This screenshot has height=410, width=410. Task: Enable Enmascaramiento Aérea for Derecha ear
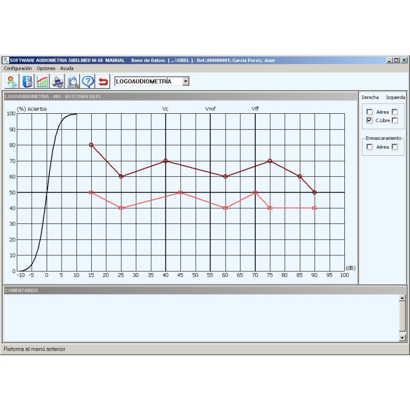click(x=370, y=147)
